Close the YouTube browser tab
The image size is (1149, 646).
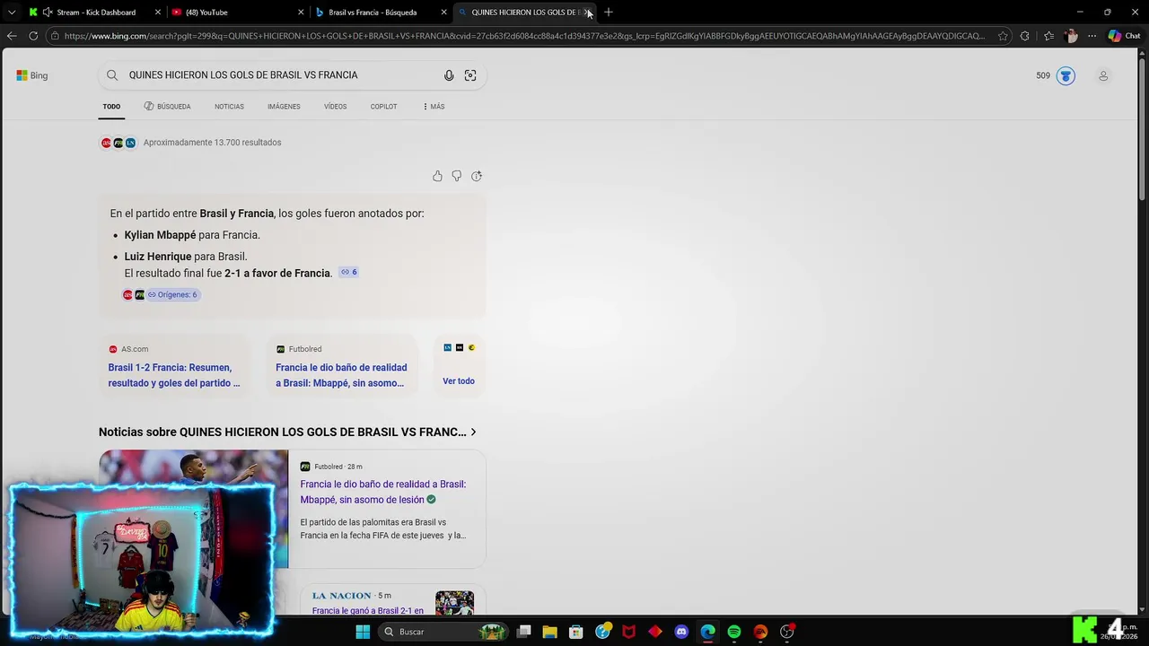(x=301, y=13)
